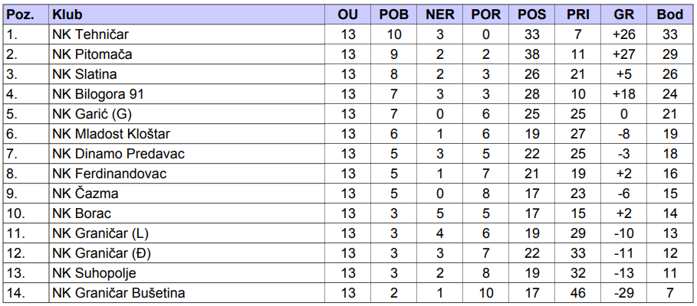Click the Klub column header
The width and height of the screenshot is (697, 306).
[x=67, y=15]
